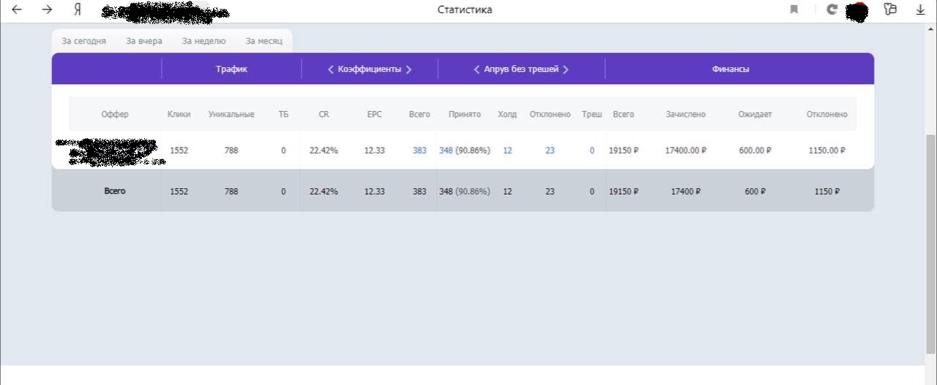The height and width of the screenshot is (385, 937).
Task: Switch to next Апрув без трешей view
Action: point(566,69)
